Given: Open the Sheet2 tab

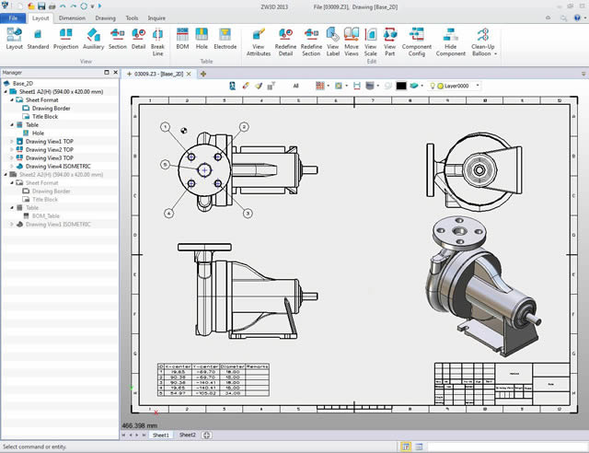Looking at the screenshot, I should click(187, 434).
